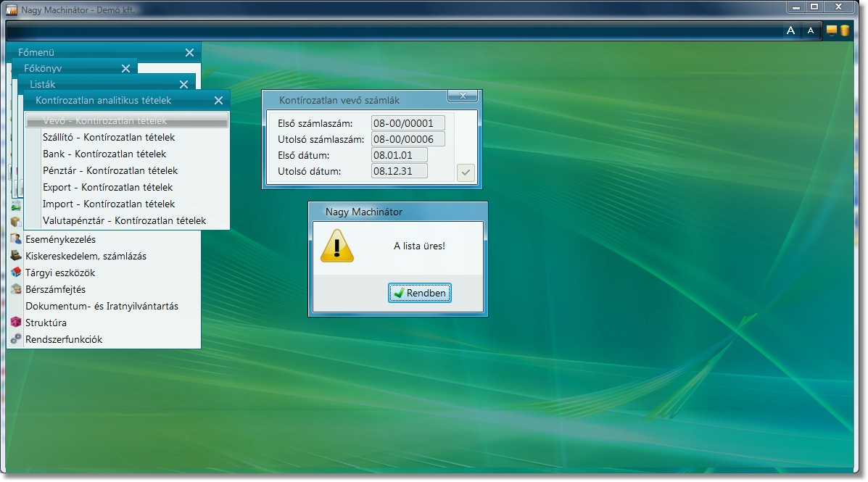Screen dimensions: 868x482
Task: Select Bank - Kontírozatlan tételek
Action: tap(127, 154)
